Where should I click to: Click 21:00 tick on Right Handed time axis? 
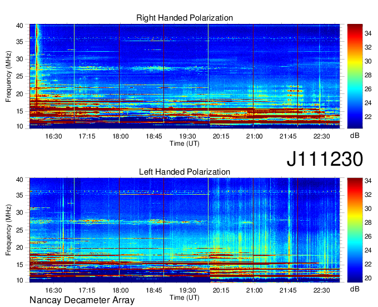coord(255,136)
